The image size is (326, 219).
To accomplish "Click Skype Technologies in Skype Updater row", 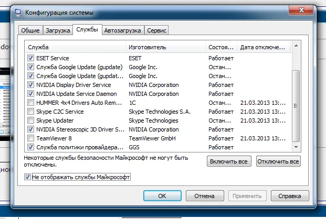I will (x=153, y=121).
